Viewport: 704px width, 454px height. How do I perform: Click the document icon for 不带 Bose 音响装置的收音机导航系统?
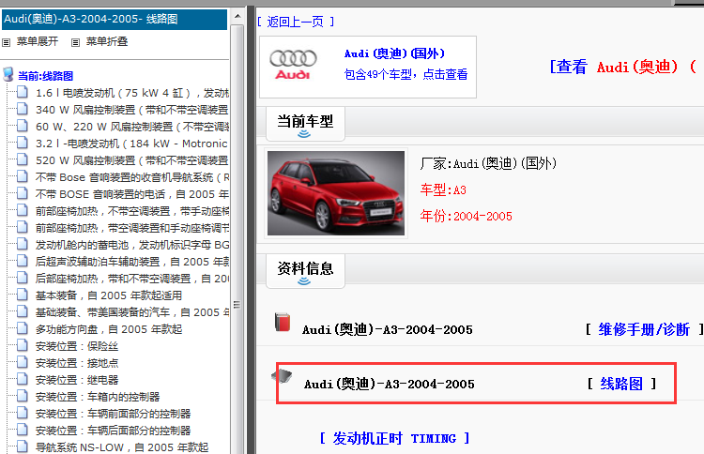tap(22, 176)
